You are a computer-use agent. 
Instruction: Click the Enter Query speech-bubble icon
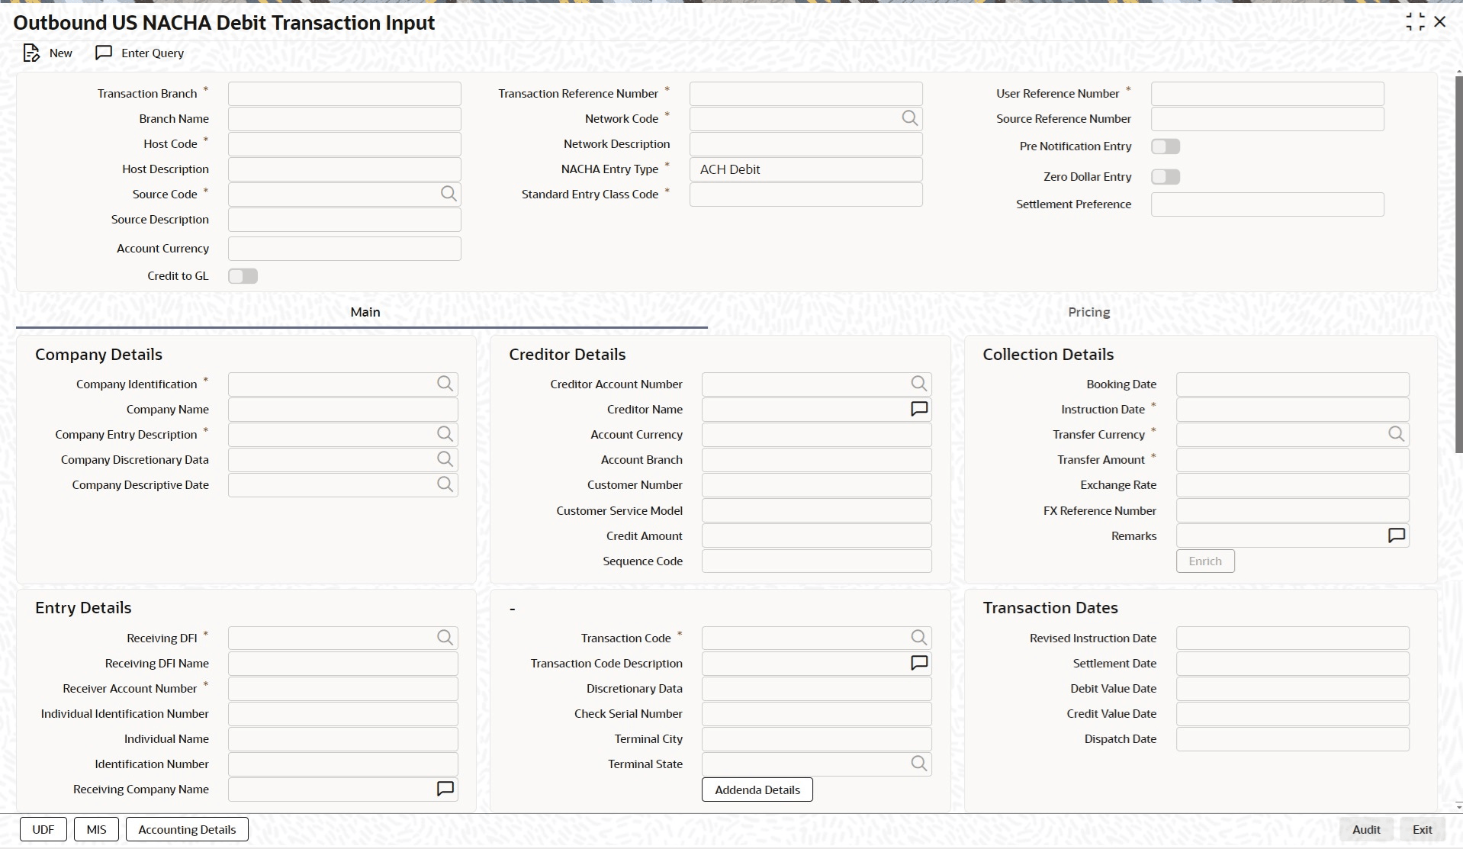pyautogui.click(x=104, y=53)
